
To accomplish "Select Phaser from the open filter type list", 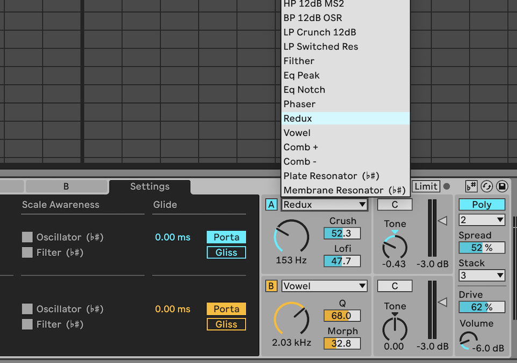I will tap(299, 104).
